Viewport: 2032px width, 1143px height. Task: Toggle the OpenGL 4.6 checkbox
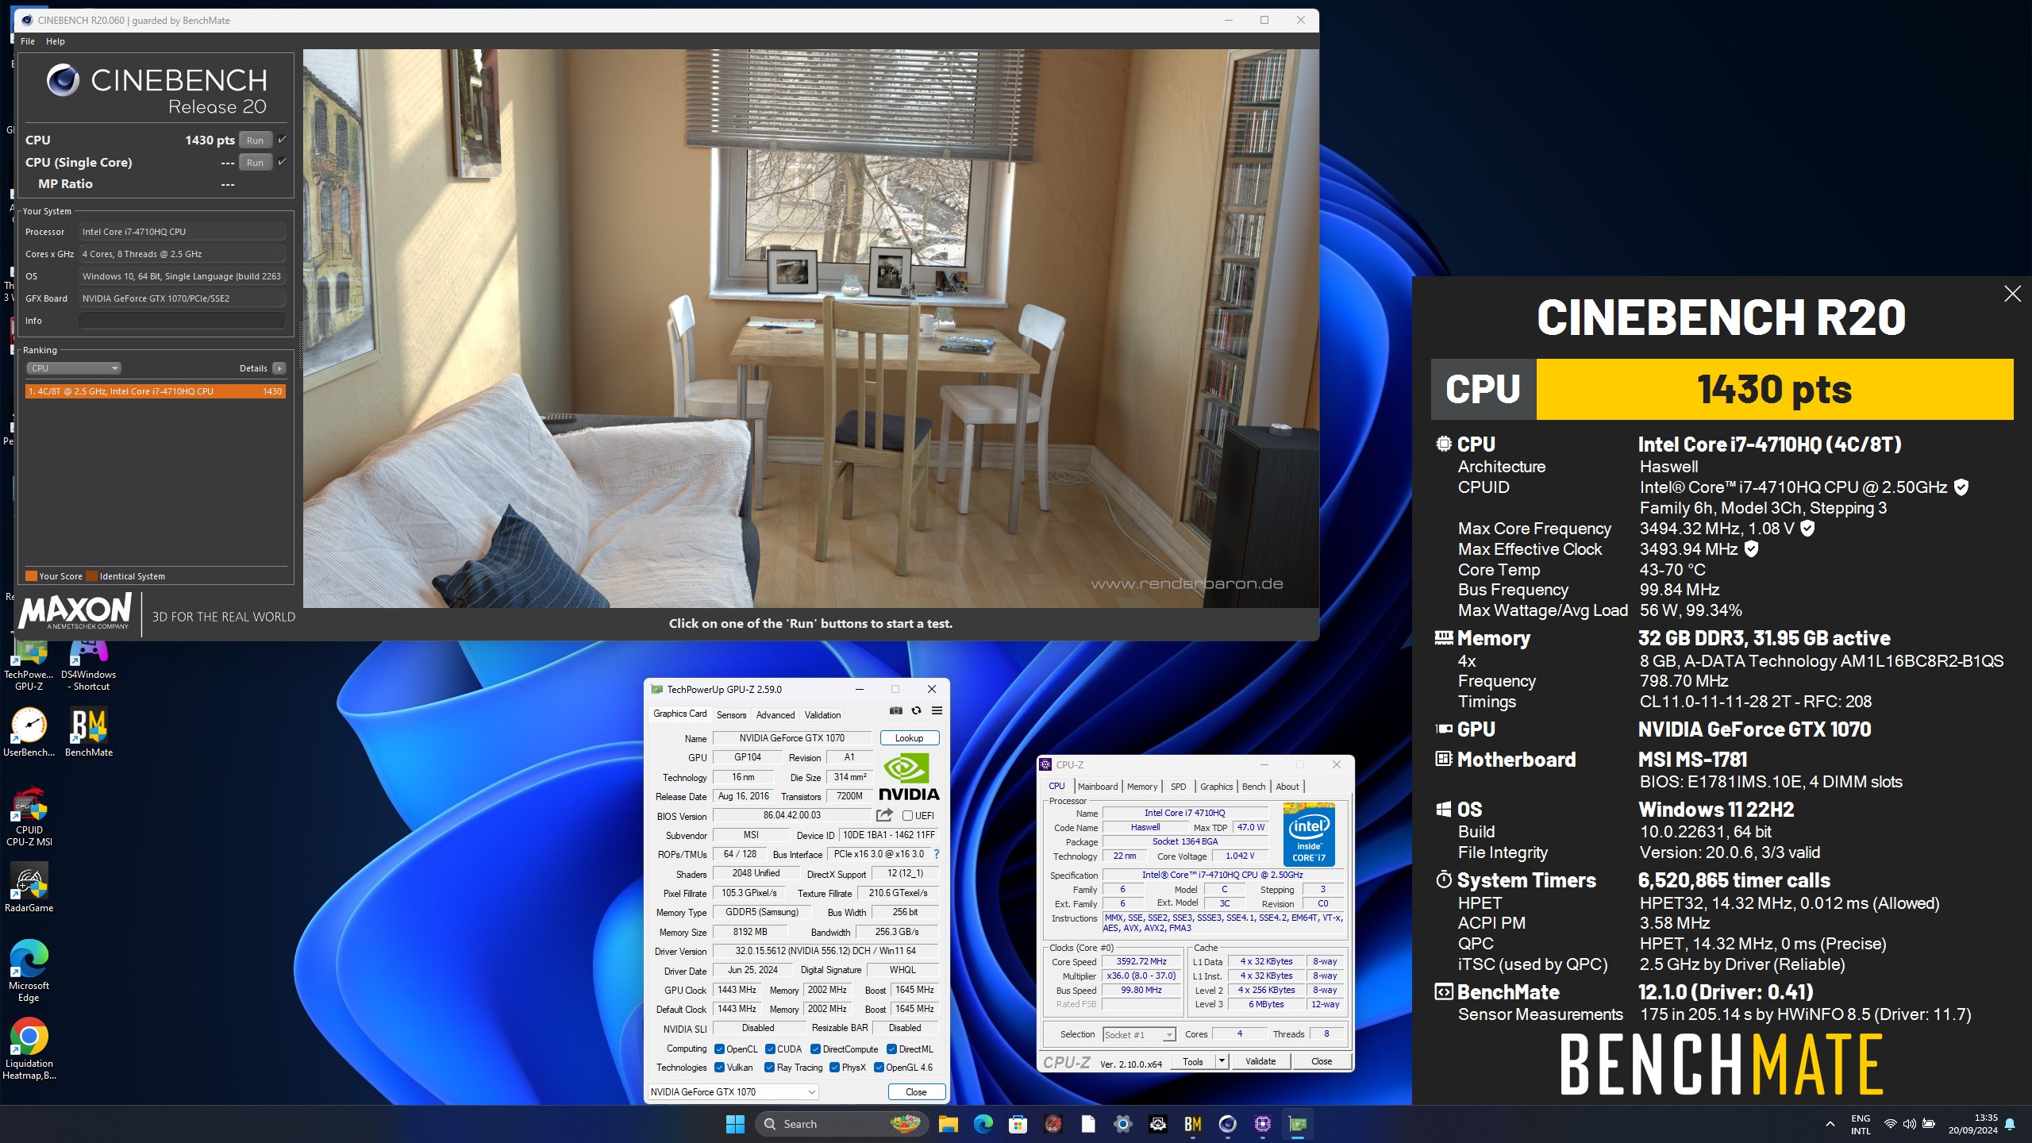[879, 1068]
